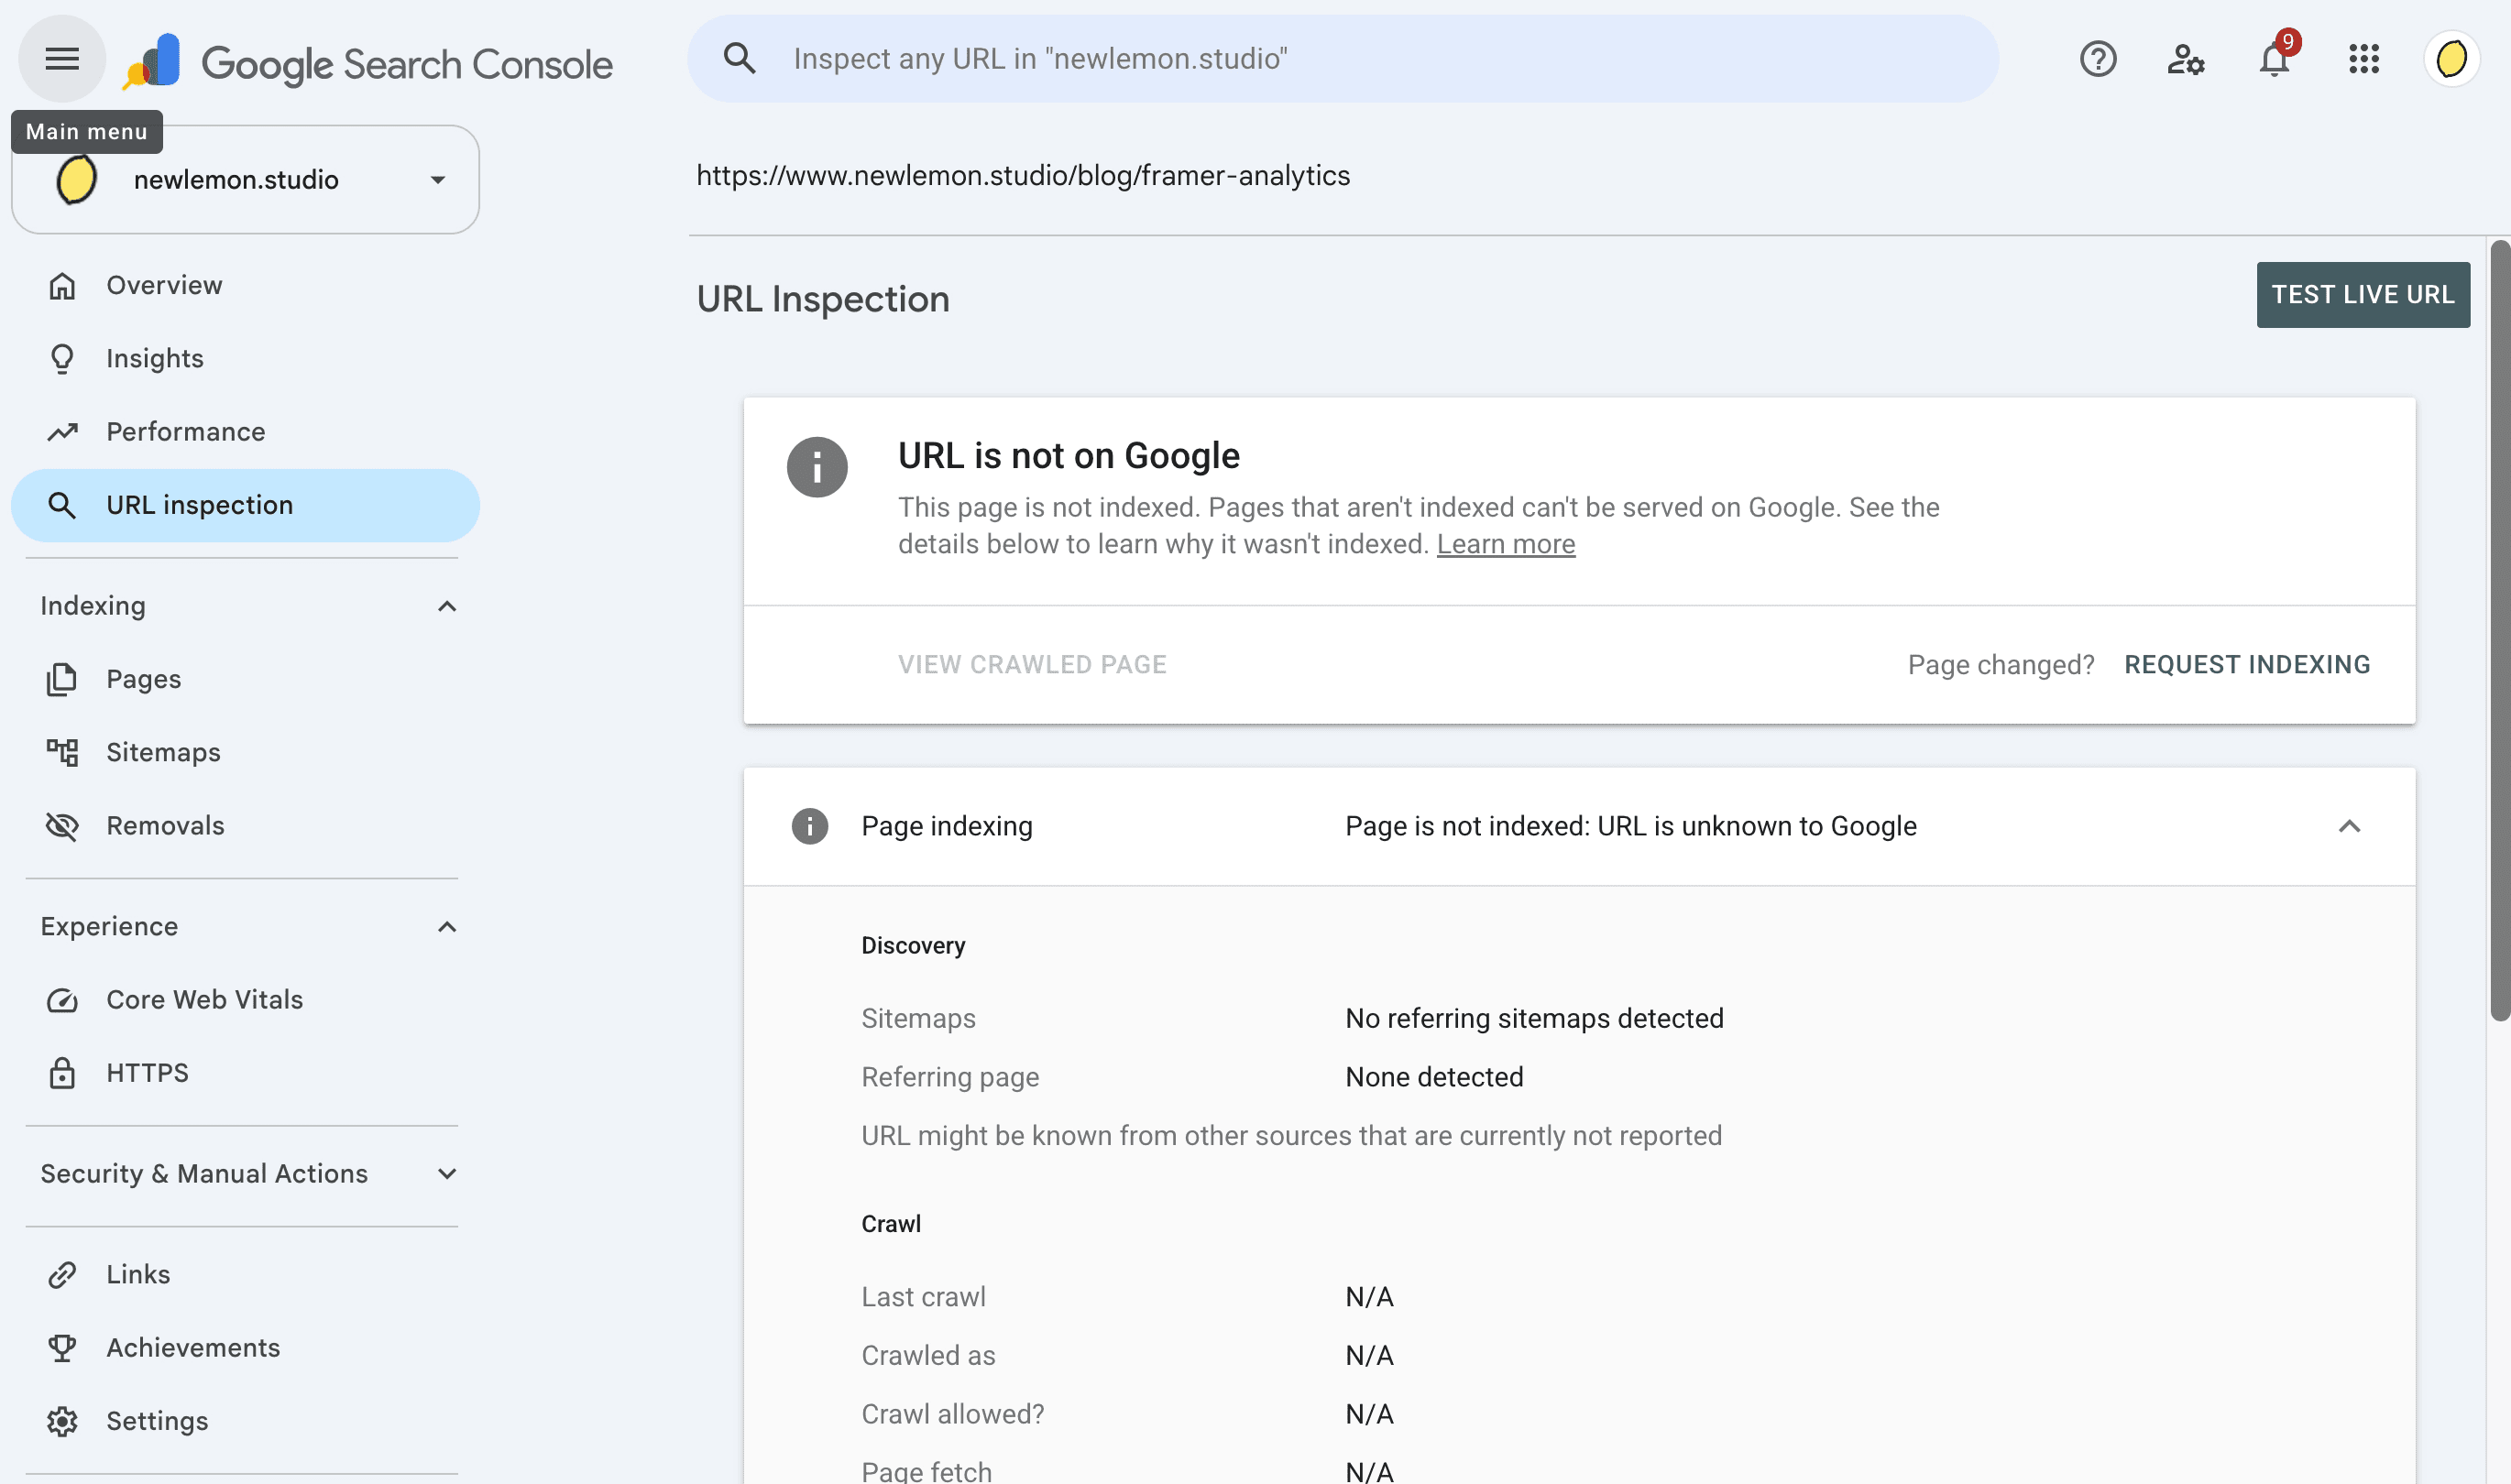Open the account avatar in the top right
Screen dimensions: 2511x1484
pyautogui.click(x=2451, y=59)
